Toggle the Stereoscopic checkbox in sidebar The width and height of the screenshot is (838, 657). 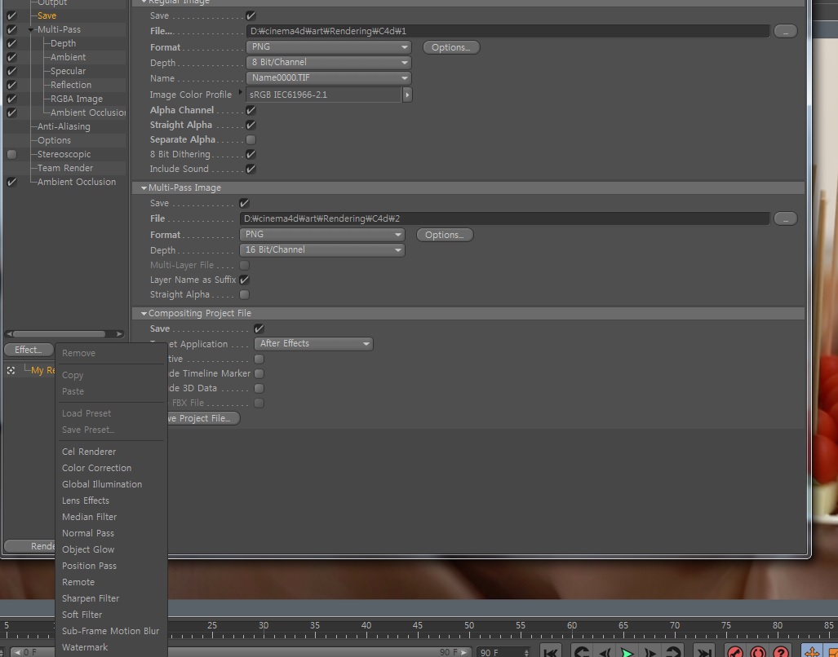pos(11,154)
